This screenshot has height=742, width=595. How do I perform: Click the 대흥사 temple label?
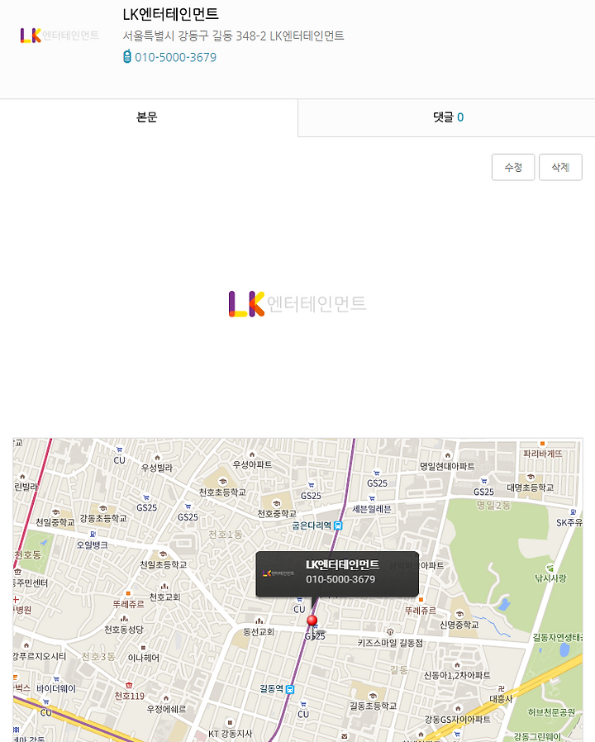tap(501, 699)
